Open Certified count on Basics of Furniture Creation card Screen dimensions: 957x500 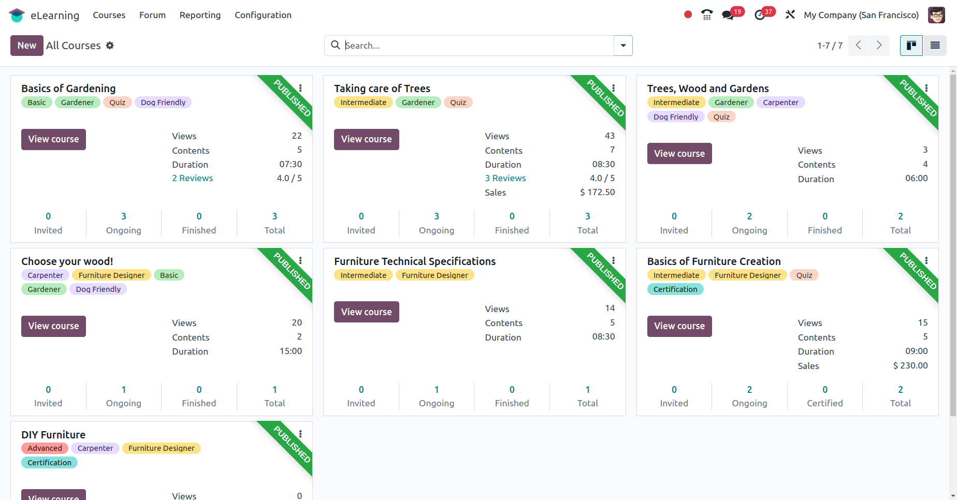pos(825,396)
